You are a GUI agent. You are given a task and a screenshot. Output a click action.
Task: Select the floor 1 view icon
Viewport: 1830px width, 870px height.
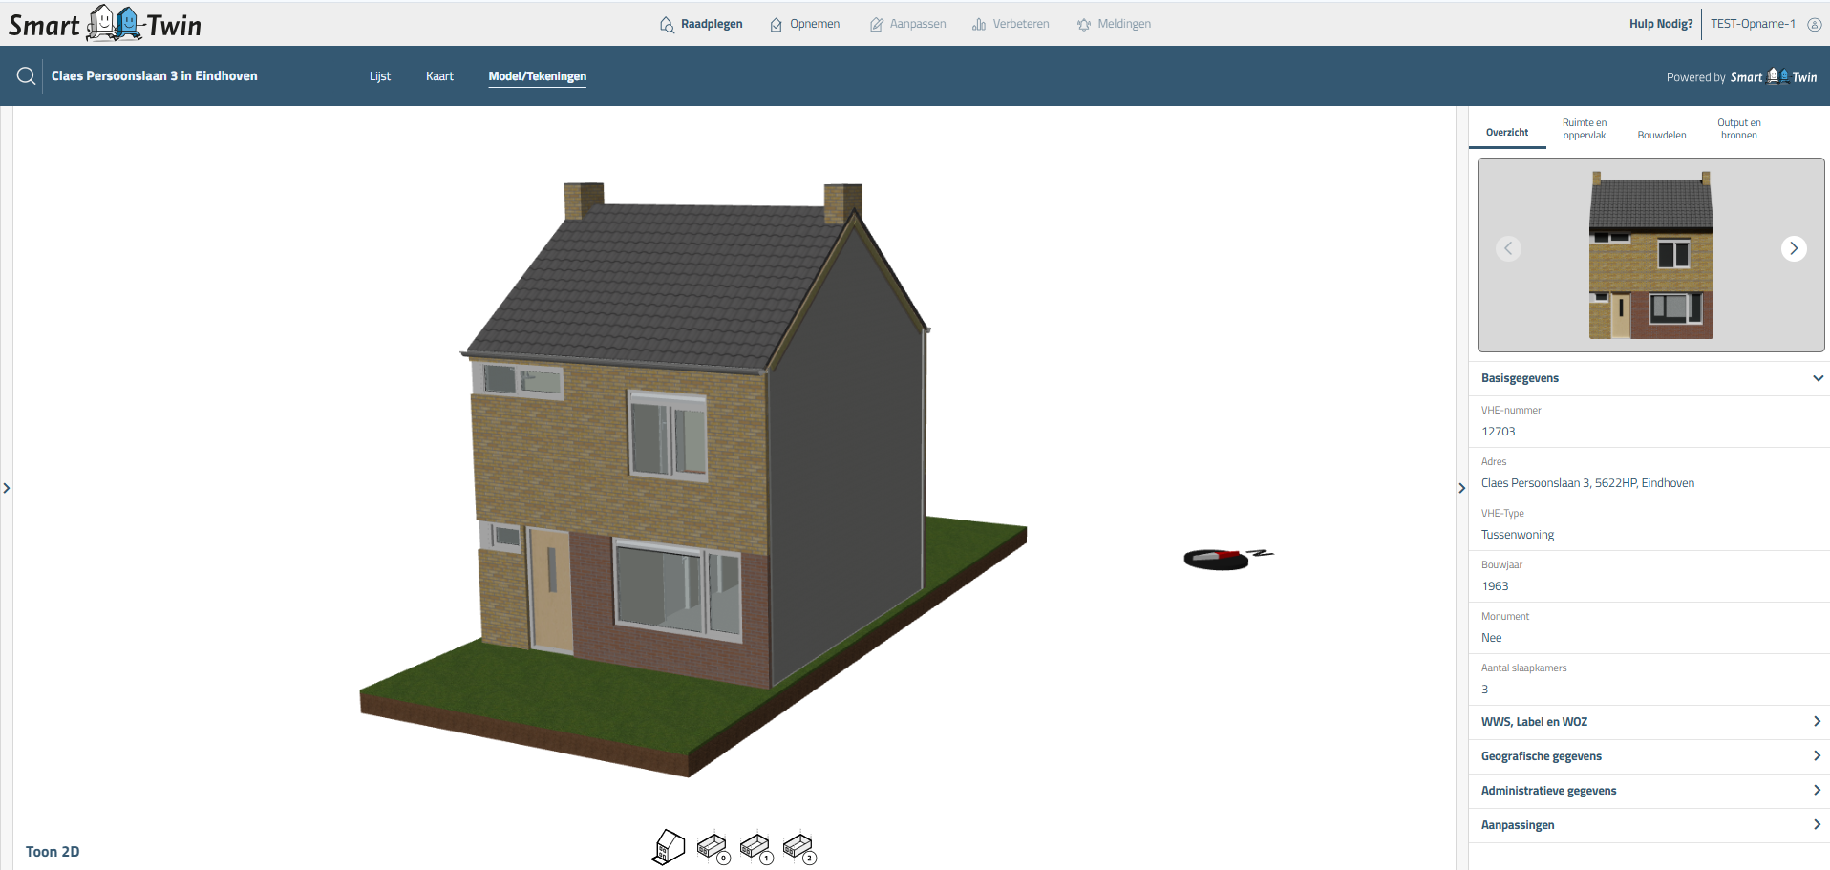pos(755,847)
